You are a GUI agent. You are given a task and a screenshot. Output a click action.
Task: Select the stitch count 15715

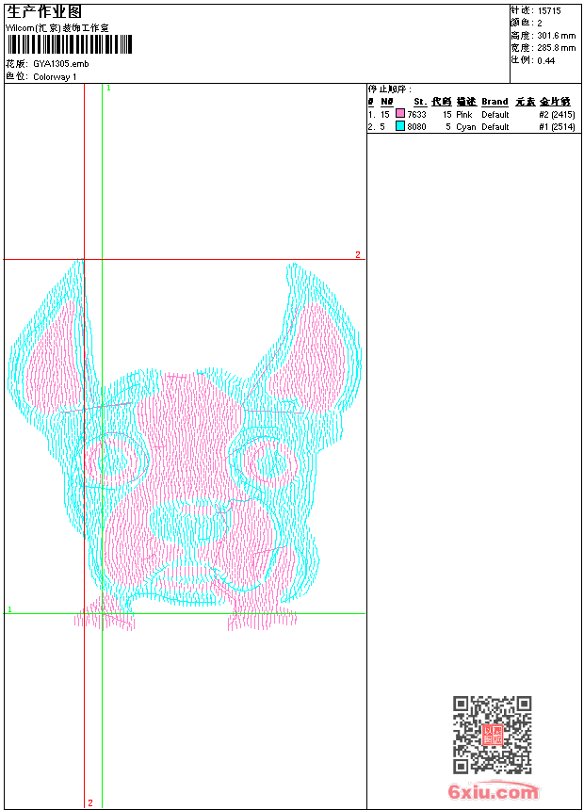[x=549, y=11]
